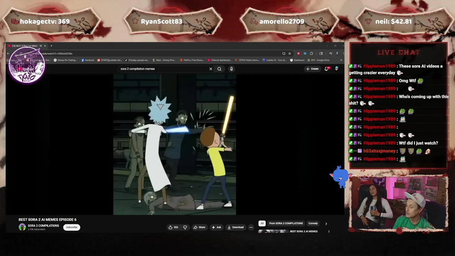Download the video
This screenshot has width=455, height=256.
(x=236, y=227)
